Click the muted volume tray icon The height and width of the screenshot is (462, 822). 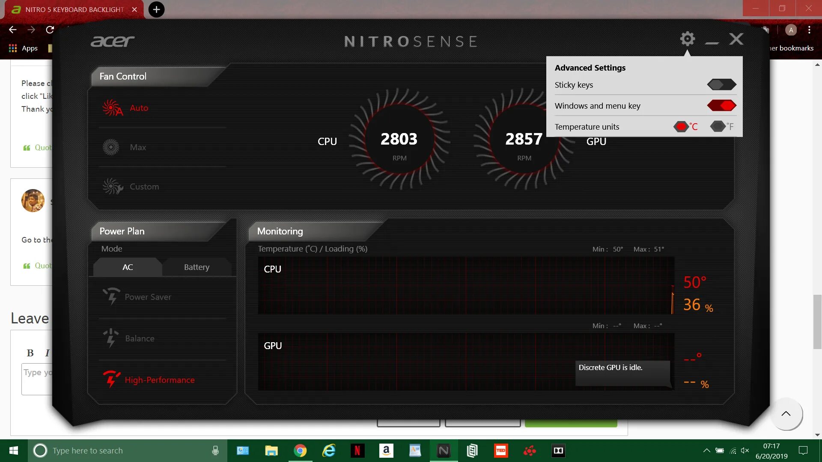pyautogui.click(x=745, y=450)
